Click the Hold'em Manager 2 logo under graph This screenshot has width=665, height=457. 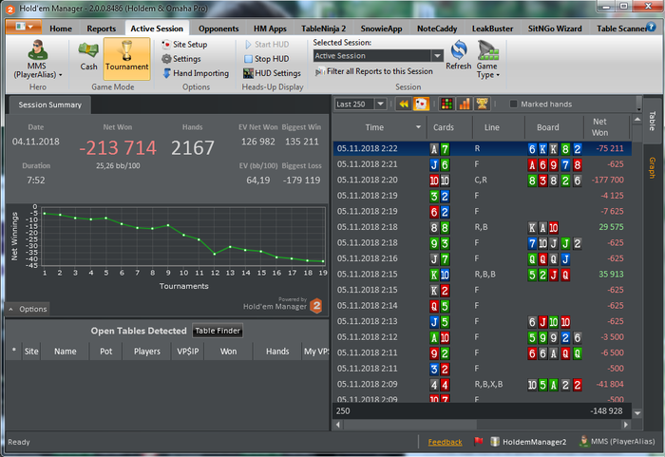pyautogui.click(x=316, y=306)
